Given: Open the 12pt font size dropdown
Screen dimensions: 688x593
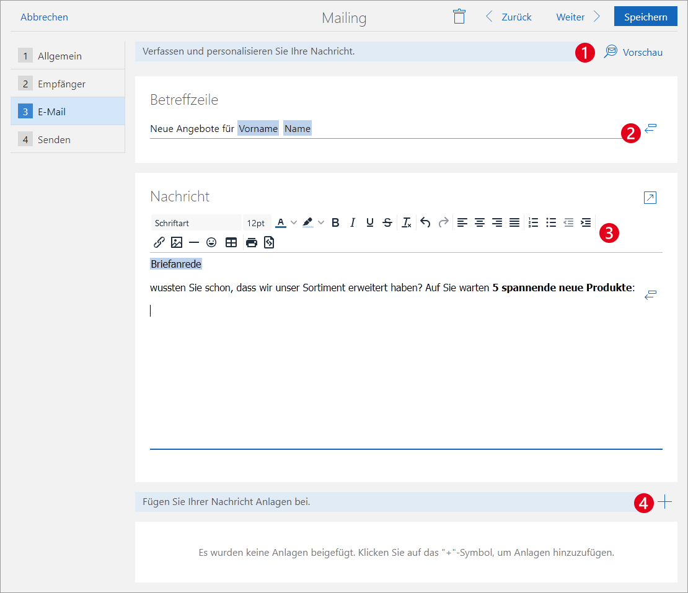Looking at the screenshot, I should 256,222.
